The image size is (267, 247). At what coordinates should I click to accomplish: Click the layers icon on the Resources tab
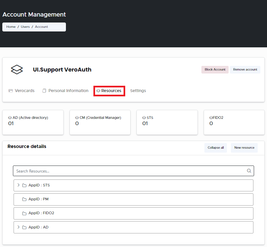pos(98,90)
